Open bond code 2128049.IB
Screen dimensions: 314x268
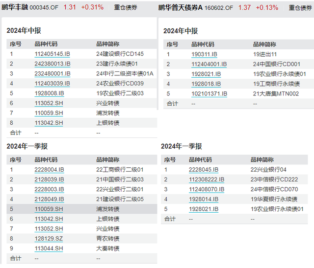[x=49, y=200]
